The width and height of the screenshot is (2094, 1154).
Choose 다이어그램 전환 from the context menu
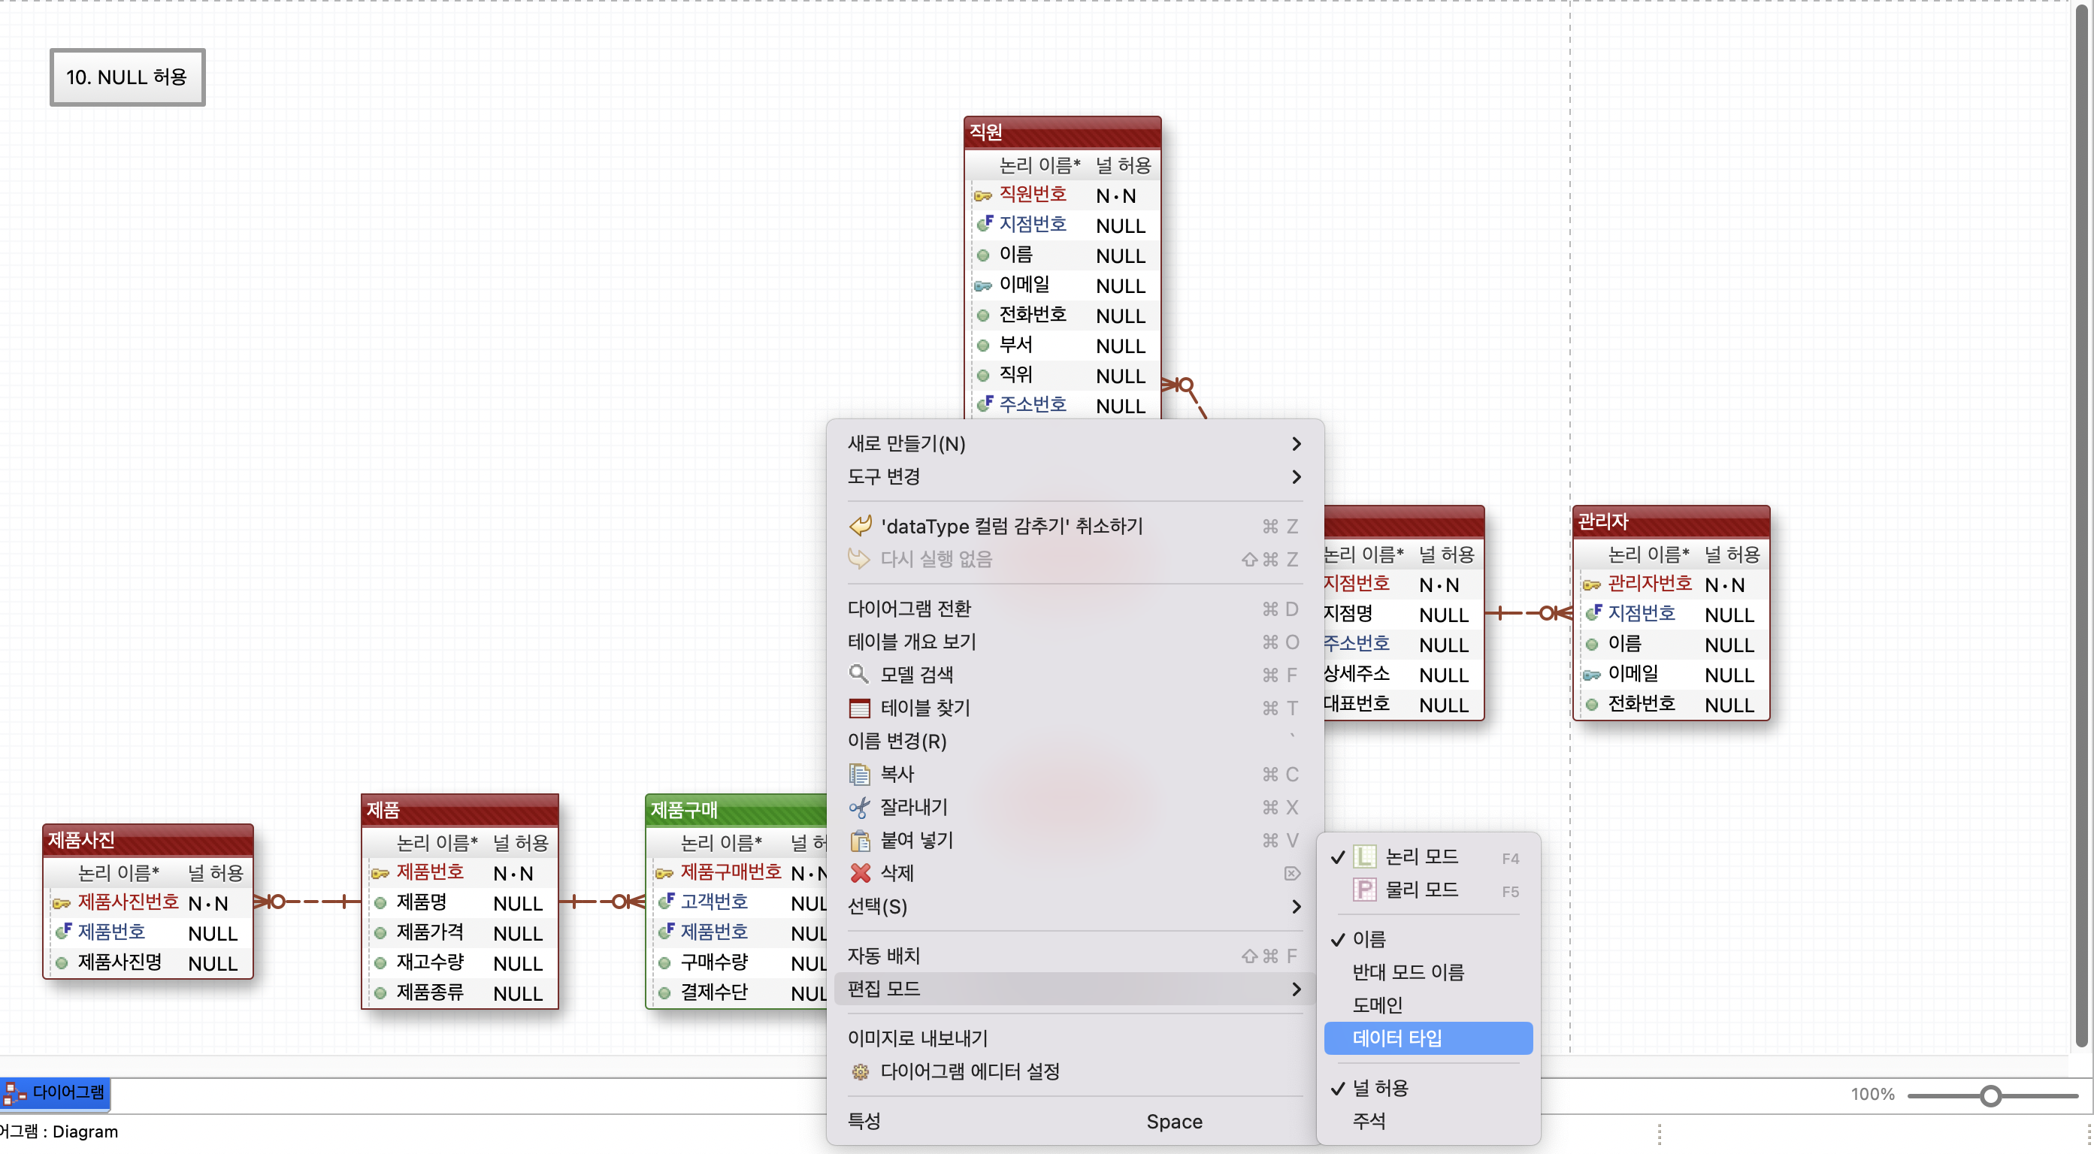click(1075, 609)
